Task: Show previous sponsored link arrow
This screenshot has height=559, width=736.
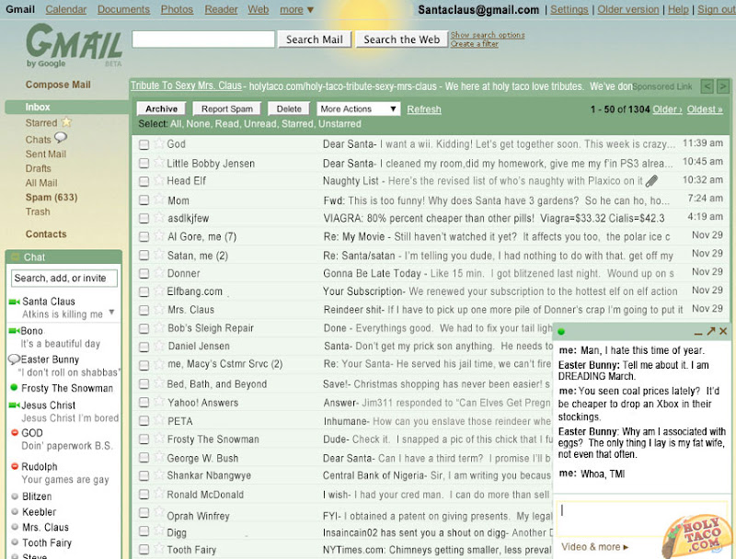Action: coord(707,86)
